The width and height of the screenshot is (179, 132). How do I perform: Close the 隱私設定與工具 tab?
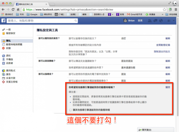(46, 4)
